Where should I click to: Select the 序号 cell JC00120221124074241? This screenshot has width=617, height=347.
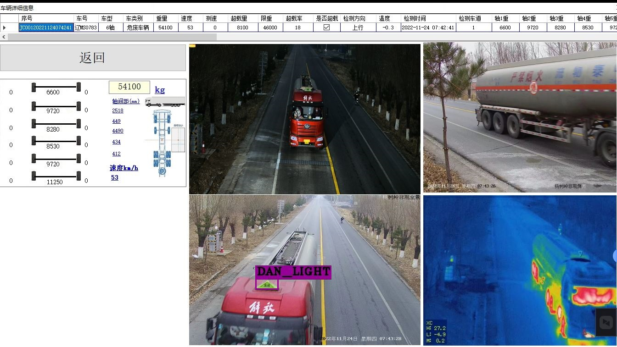click(x=46, y=28)
